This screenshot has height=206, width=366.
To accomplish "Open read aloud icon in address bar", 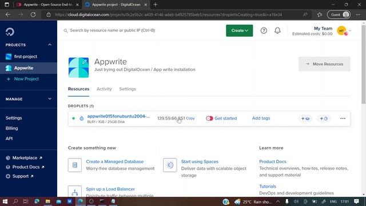I will coord(305,15).
